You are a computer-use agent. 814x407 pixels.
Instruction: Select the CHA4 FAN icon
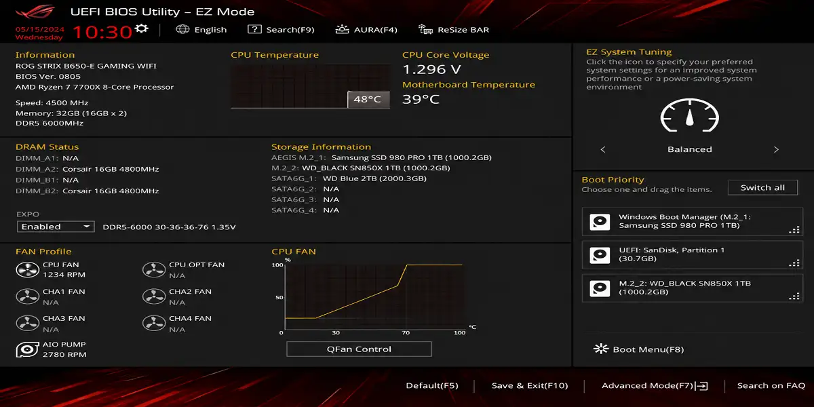pos(154,323)
